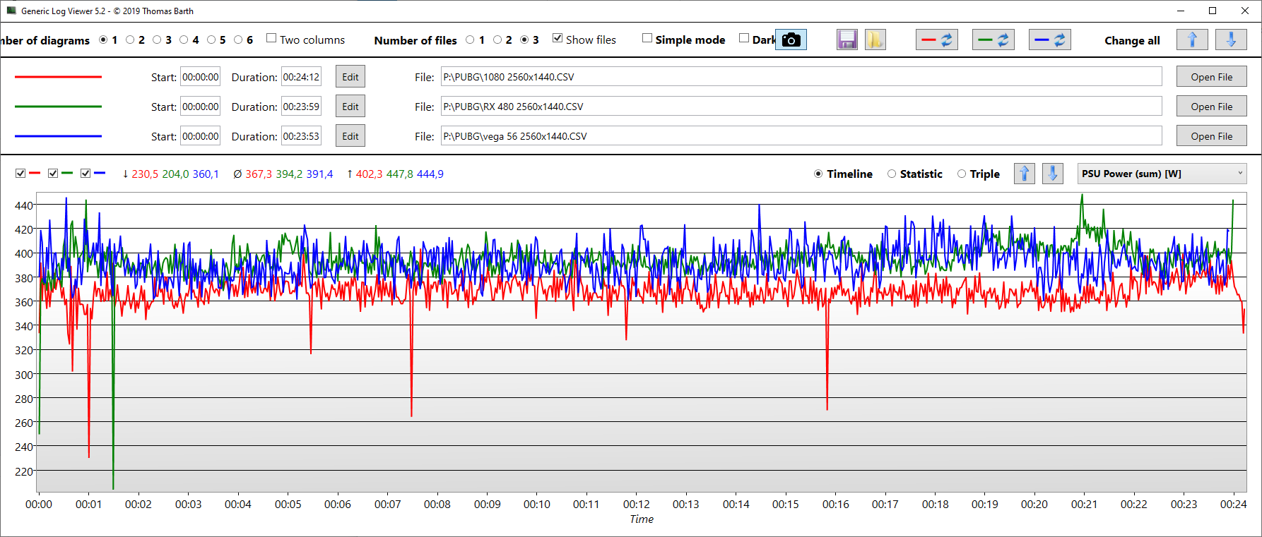1262x537 pixels.
Task: Click Edit for the RX 480 file
Action: [350, 107]
